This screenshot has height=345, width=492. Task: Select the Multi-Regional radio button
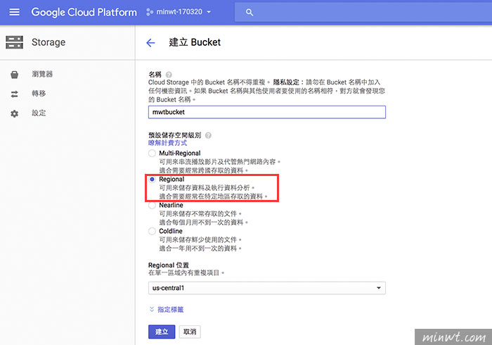click(153, 153)
